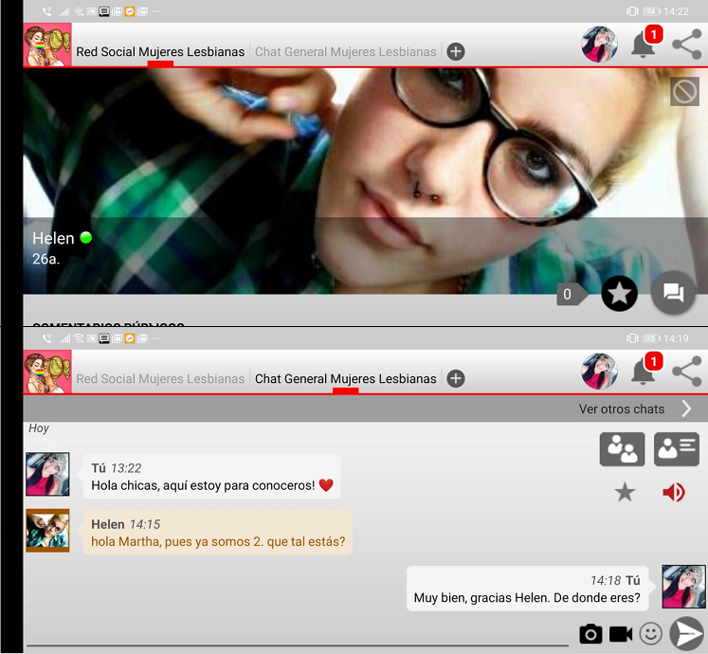Tap battery indicator in top status bar
Image resolution: width=708 pixels, height=654 pixels.
[650, 11]
